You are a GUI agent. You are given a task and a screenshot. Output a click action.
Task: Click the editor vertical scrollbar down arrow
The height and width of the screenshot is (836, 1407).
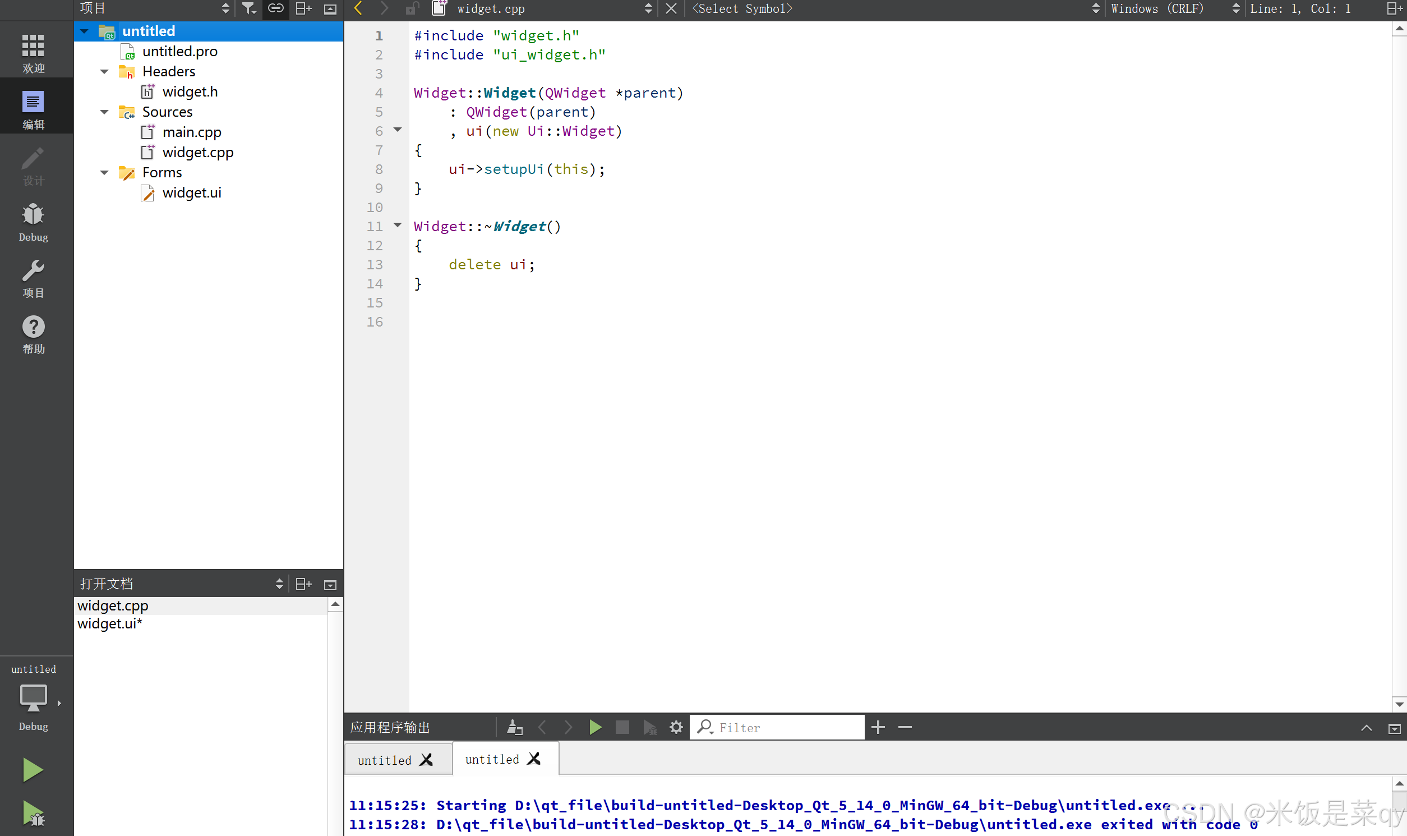click(x=1399, y=704)
